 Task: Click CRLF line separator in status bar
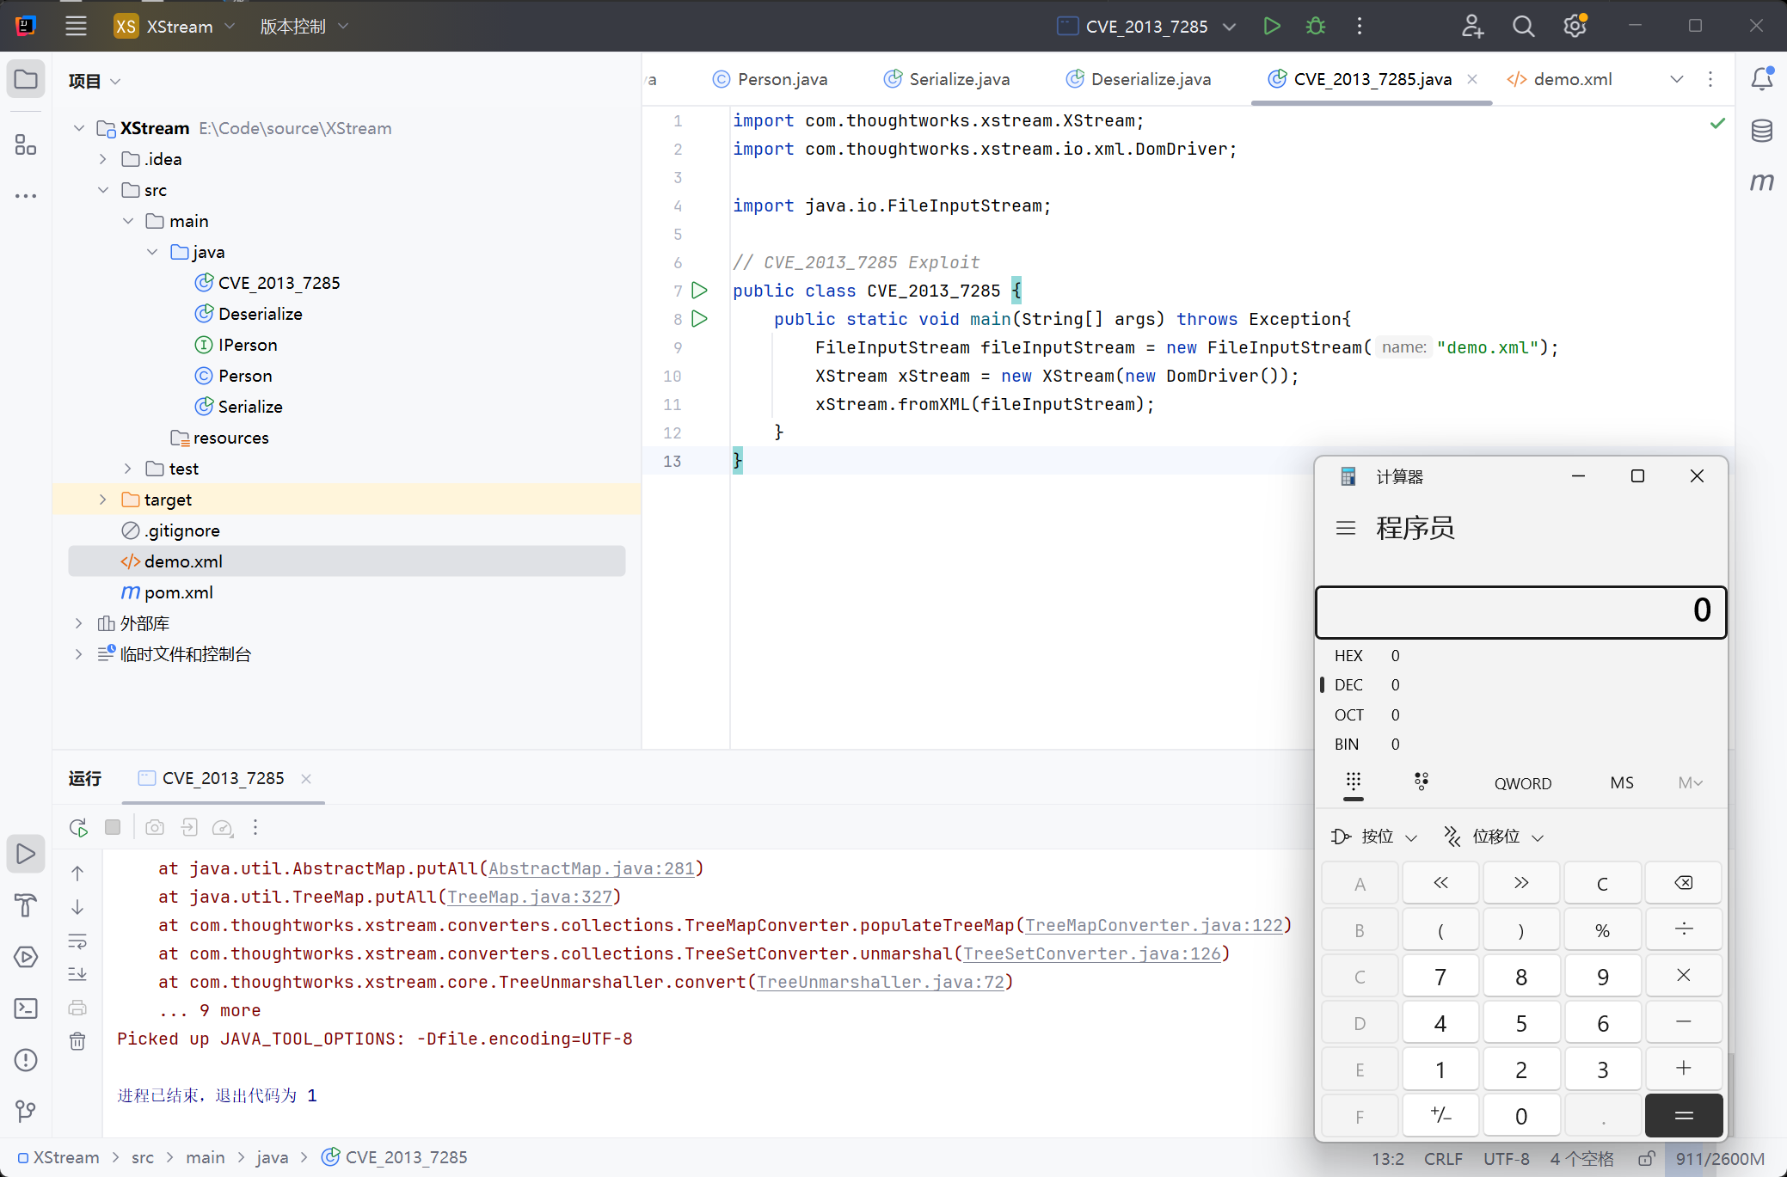click(x=1443, y=1158)
